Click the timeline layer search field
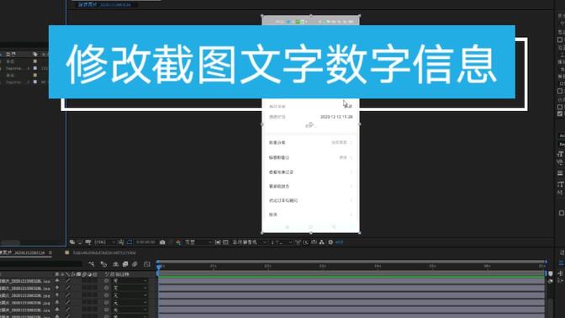 [40, 264]
